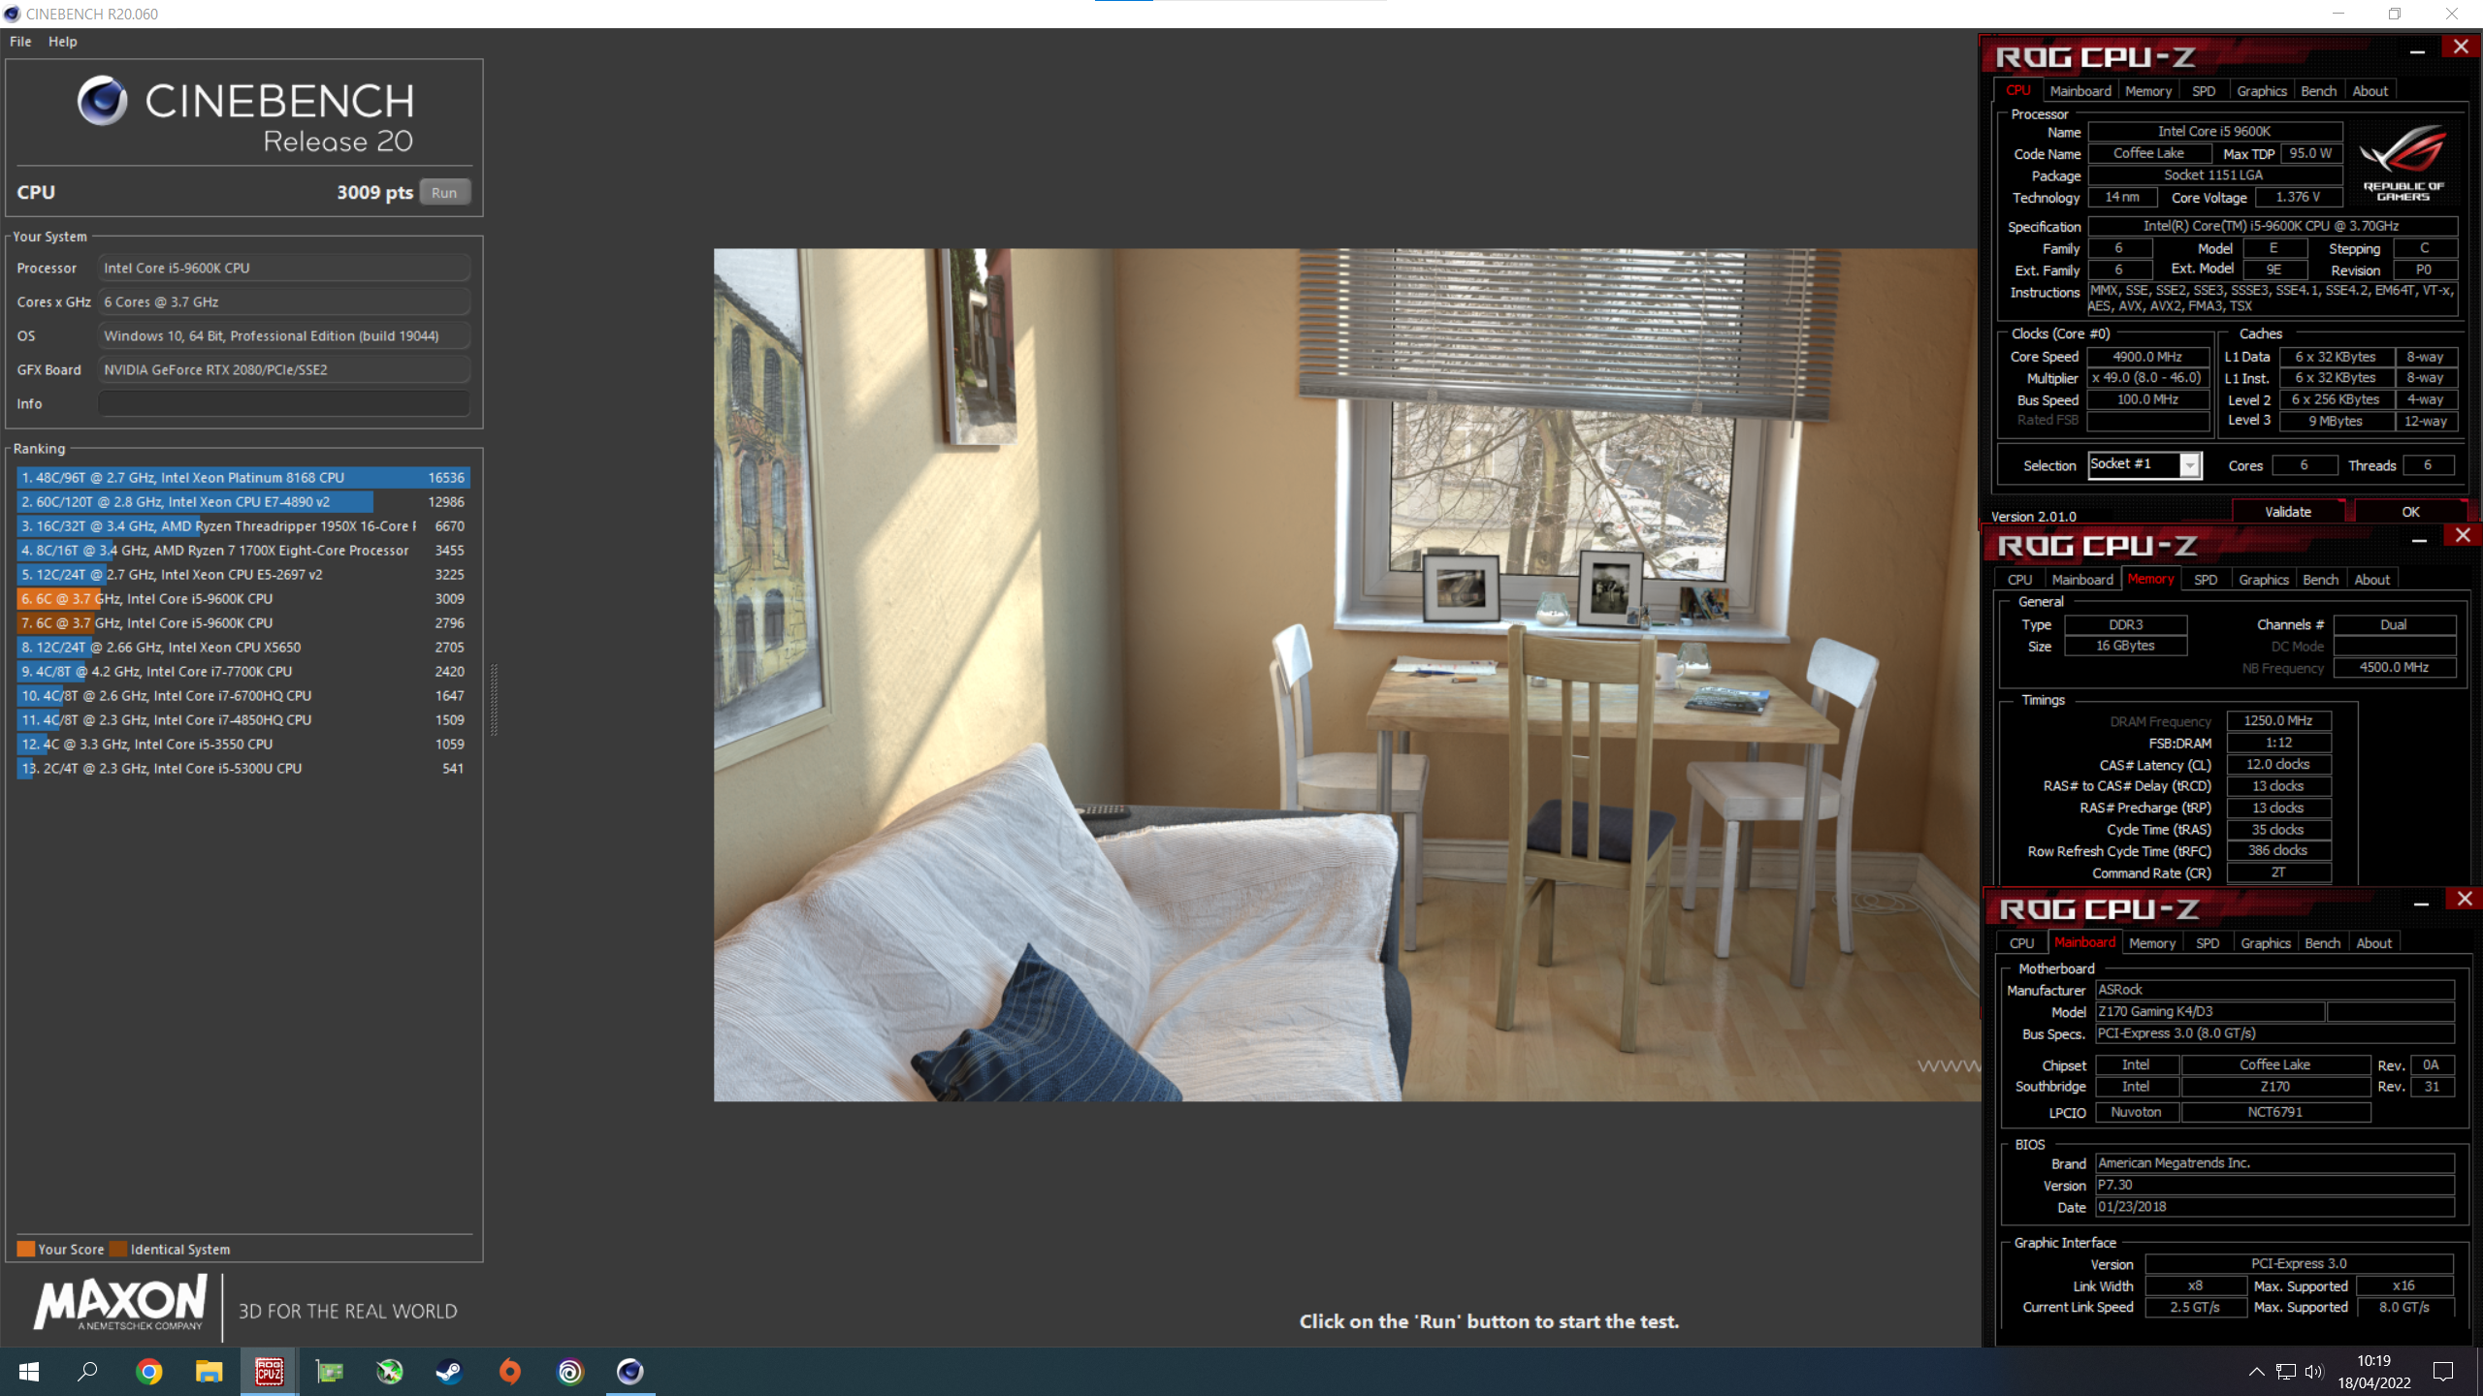Screen dimensions: 2483x1396
Task: Select the i5-9600K ranking row scoring 3009
Action: [243, 598]
